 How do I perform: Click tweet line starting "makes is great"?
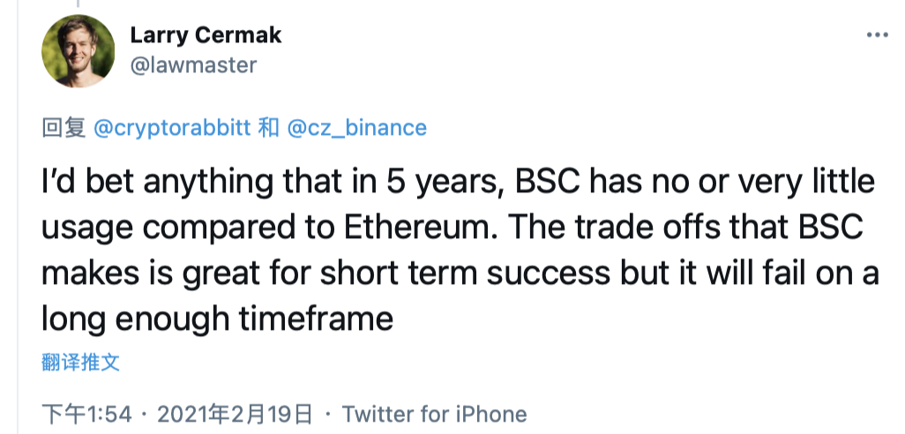click(x=460, y=272)
